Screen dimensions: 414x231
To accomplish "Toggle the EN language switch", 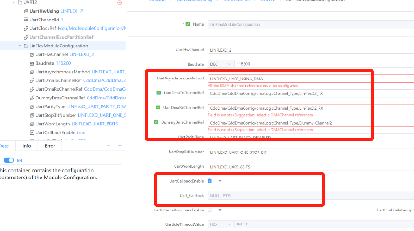I will tap(9, 160).
